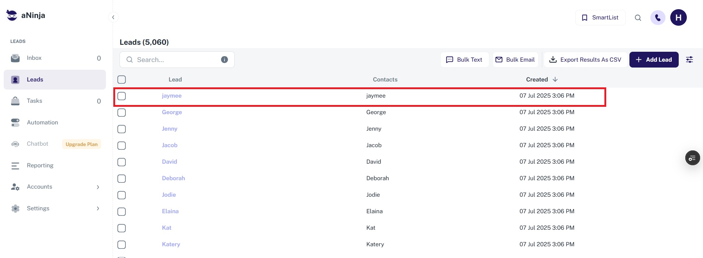The height and width of the screenshot is (258, 703).
Task: Click the aNinja logo
Action: click(x=26, y=15)
